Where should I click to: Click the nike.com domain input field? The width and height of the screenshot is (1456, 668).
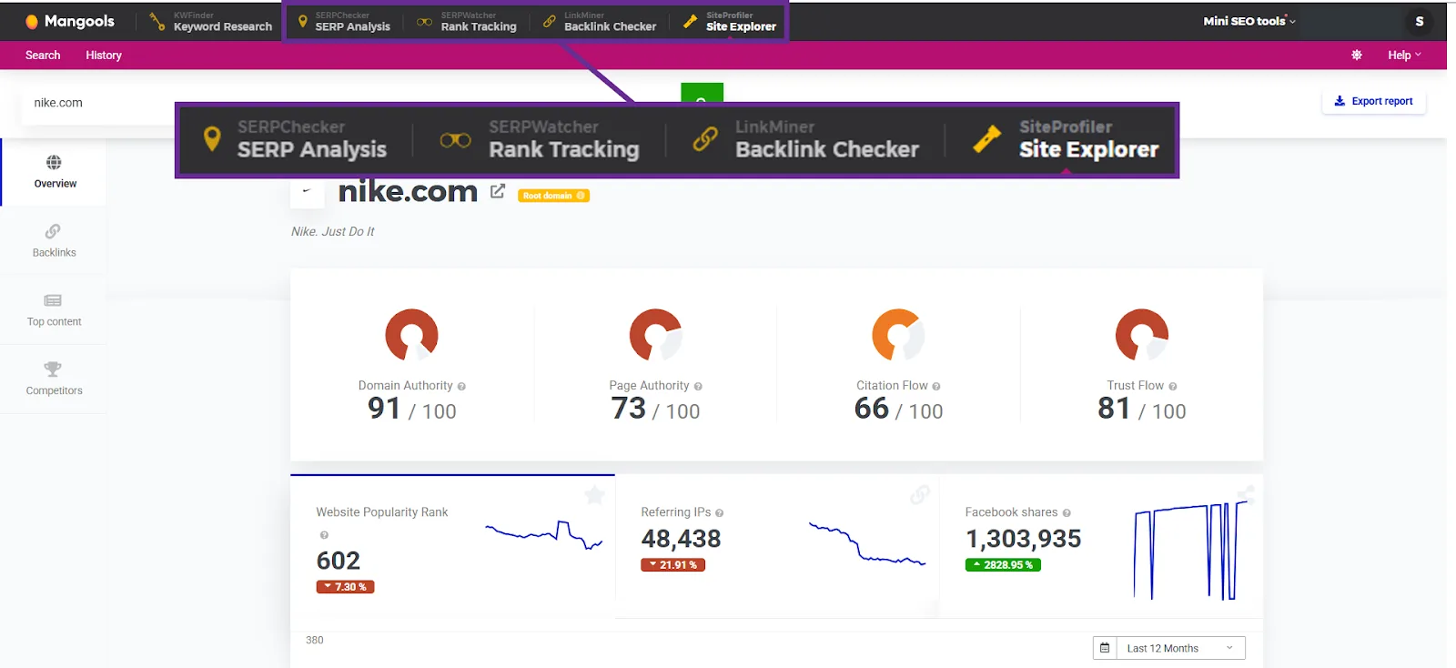(100, 103)
